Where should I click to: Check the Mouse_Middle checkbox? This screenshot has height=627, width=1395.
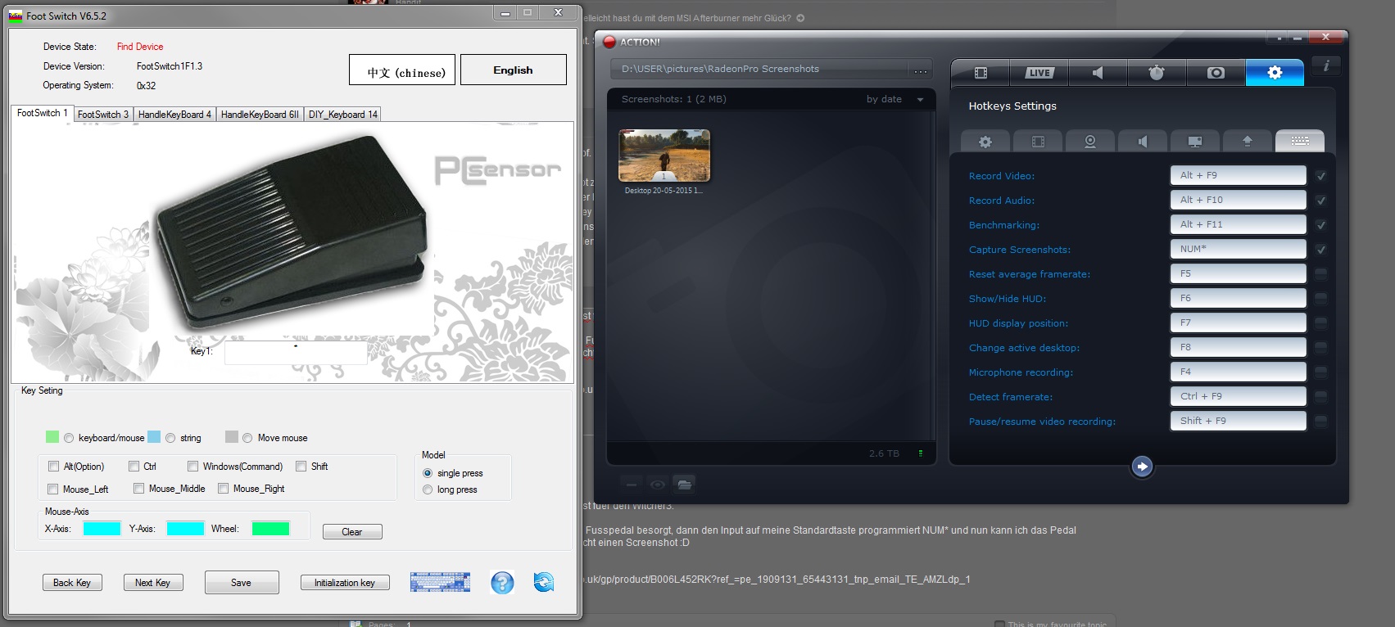click(x=139, y=489)
